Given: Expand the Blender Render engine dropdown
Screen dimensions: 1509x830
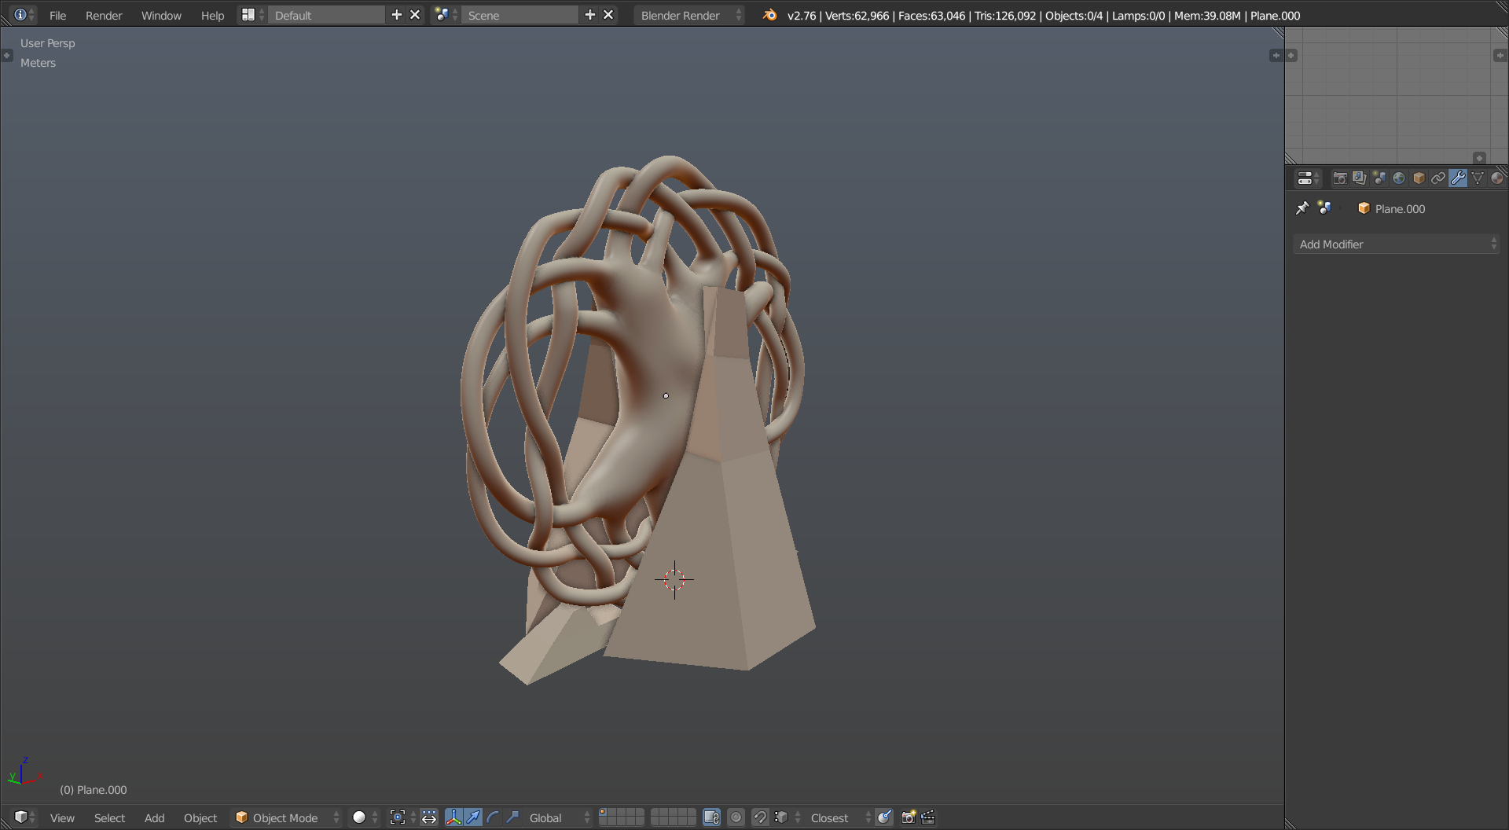Looking at the screenshot, I should pos(688,15).
